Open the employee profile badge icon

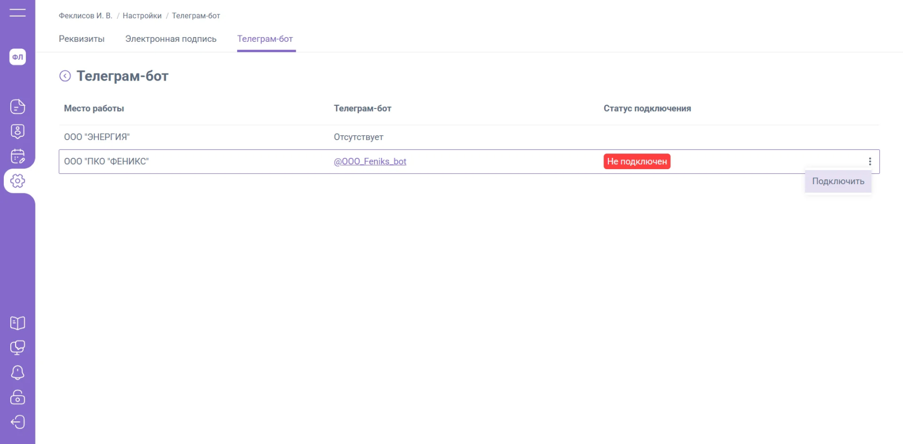(x=17, y=131)
